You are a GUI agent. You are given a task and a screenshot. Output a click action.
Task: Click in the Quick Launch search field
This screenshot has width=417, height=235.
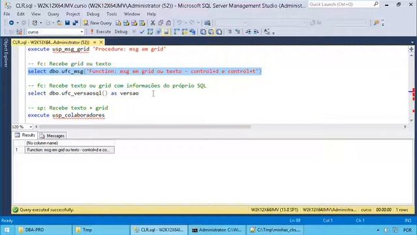tap(341, 5)
